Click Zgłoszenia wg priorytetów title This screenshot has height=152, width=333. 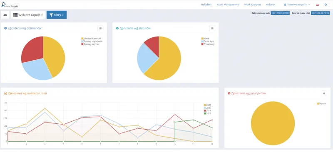click(x=249, y=93)
